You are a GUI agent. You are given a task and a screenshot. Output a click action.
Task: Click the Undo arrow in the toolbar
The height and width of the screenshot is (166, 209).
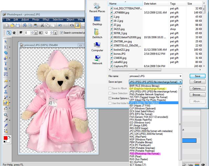[60, 25]
